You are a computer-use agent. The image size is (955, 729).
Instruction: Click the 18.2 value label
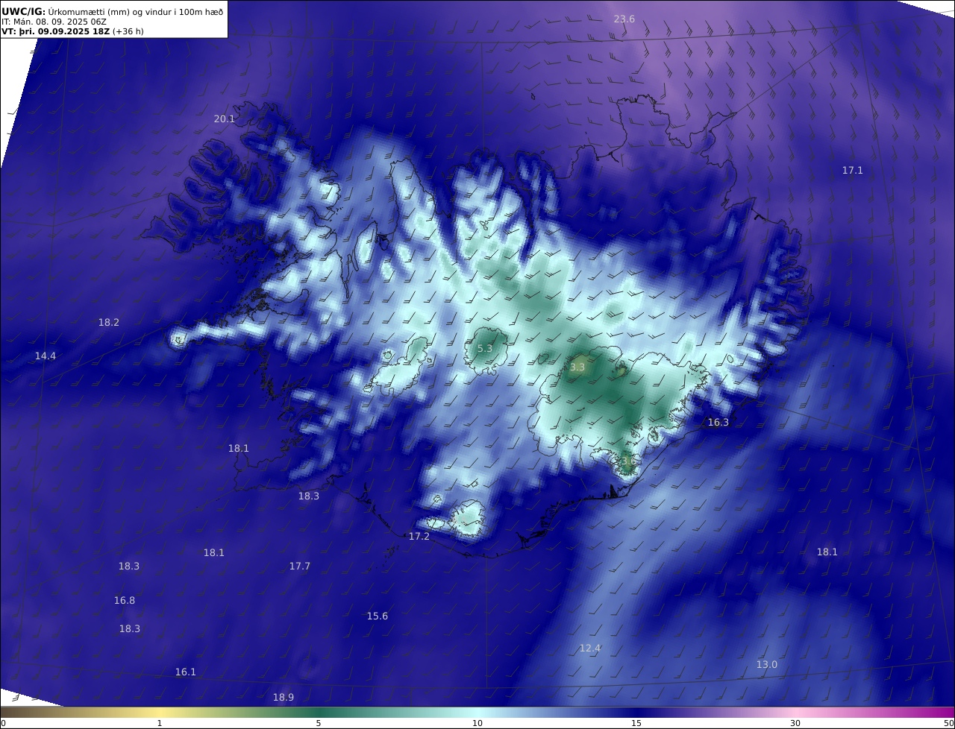(x=109, y=322)
